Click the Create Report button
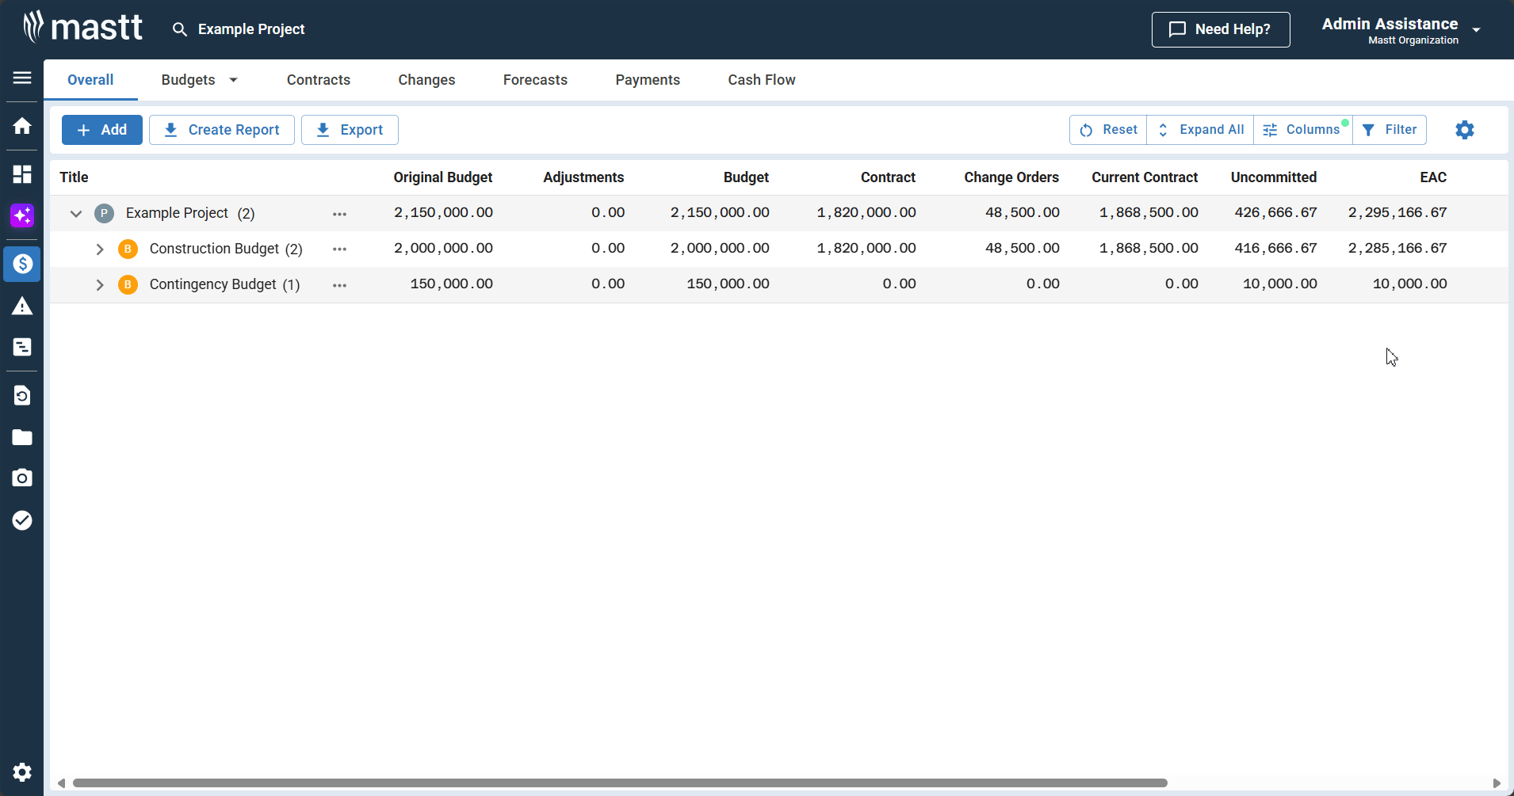The height and width of the screenshot is (796, 1514). 222,130
